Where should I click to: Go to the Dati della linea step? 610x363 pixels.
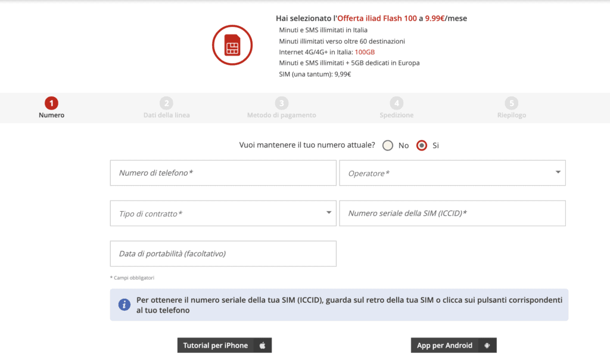166,115
